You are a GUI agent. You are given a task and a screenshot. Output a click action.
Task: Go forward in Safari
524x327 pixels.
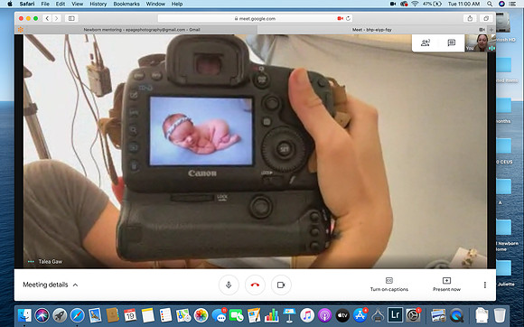57,19
